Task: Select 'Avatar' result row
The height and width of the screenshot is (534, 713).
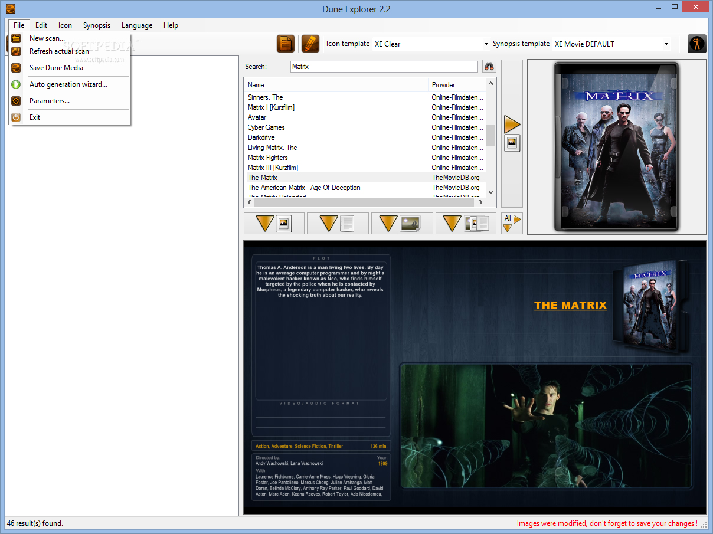Action: click(x=365, y=117)
